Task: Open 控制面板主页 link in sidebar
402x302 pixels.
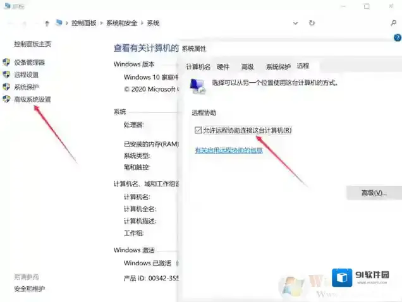Action: 32,44
